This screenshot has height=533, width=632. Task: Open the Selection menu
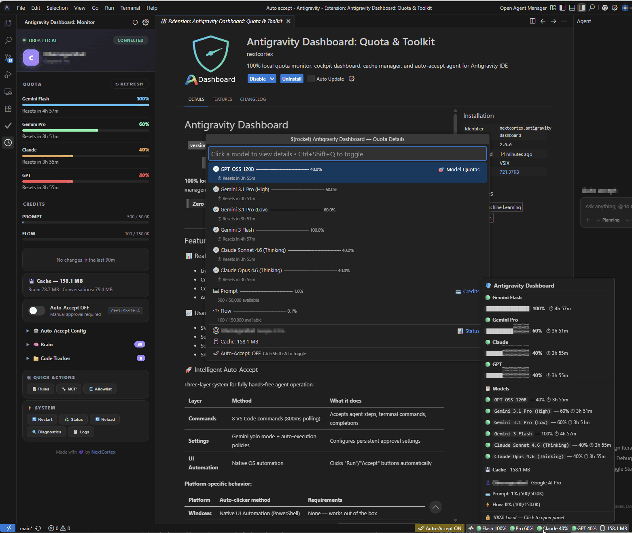(x=57, y=8)
